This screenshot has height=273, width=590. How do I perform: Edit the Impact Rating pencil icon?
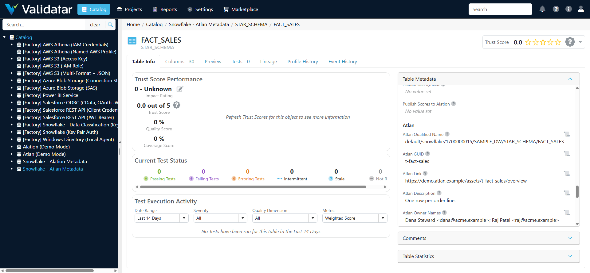point(180,89)
